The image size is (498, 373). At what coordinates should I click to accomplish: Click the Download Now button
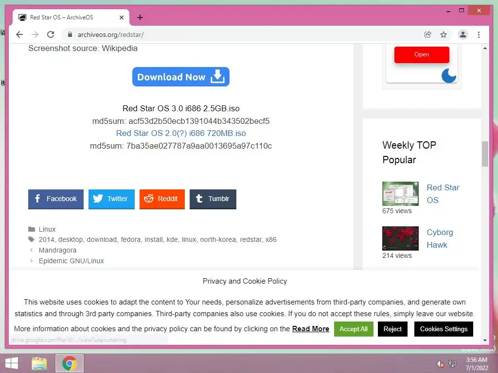[x=181, y=77]
